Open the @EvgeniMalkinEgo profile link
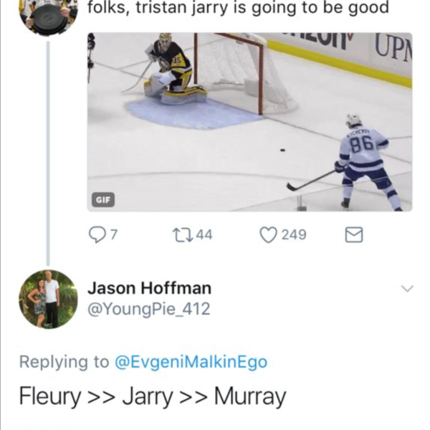This screenshot has height=430, width=430. coord(191,362)
